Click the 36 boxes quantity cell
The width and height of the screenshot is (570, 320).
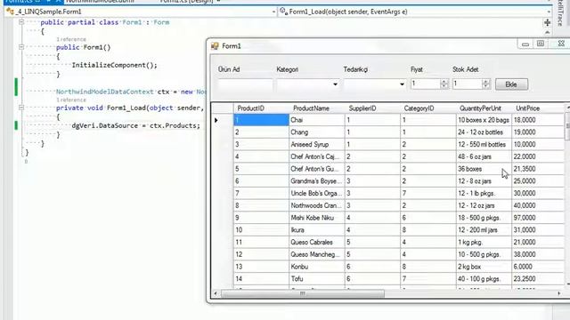(484, 169)
